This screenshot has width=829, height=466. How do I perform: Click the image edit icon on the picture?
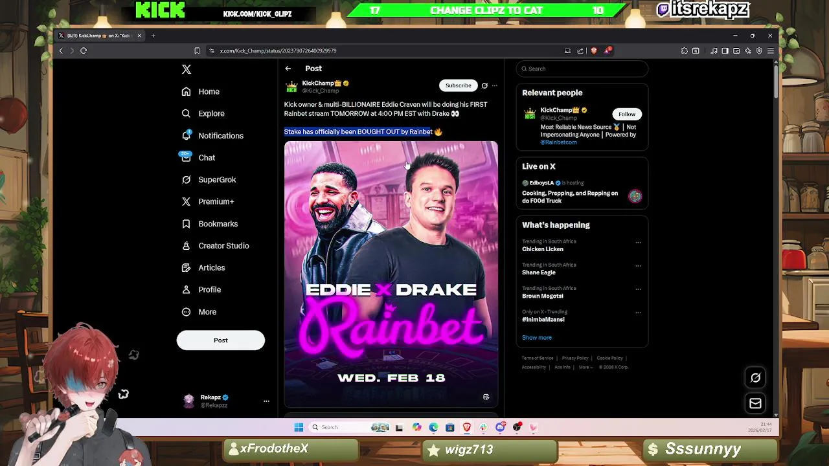(x=486, y=397)
